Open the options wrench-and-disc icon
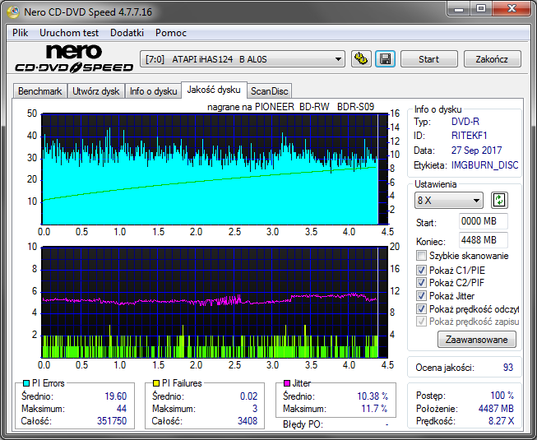 pyautogui.click(x=361, y=59)
